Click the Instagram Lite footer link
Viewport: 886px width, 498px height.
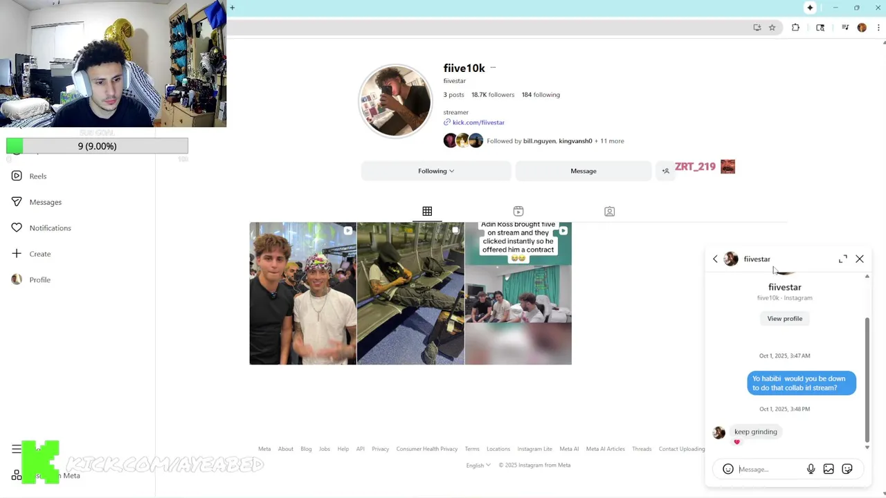[535, 449]
